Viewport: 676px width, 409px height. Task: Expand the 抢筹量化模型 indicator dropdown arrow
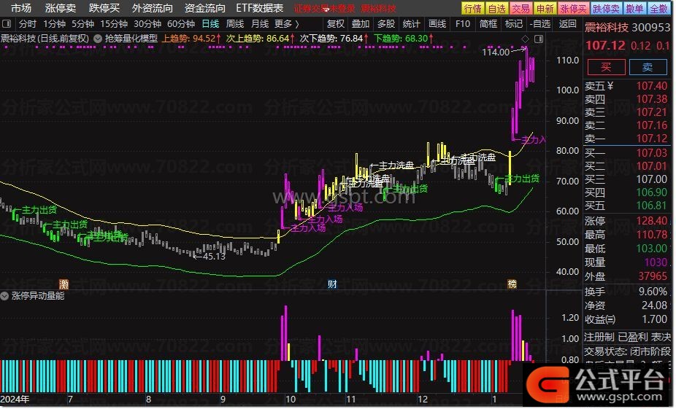pos(98,39)
